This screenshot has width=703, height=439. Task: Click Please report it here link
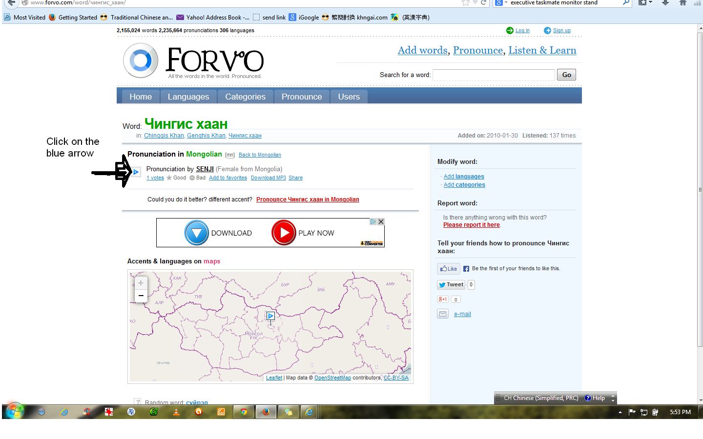[x=472, y=225]
